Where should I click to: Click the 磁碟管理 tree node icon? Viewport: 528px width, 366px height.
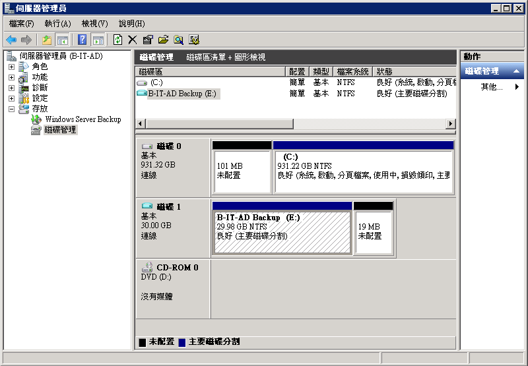click(36, 130)
